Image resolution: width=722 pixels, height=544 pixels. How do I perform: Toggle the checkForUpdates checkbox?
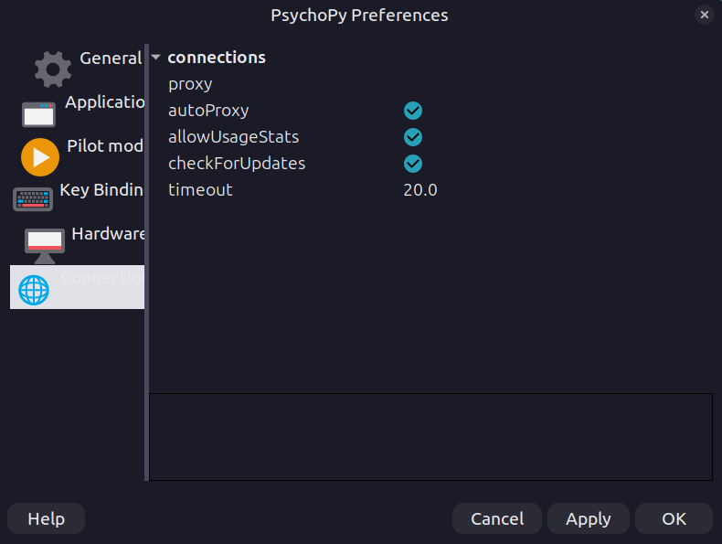click(413, 164)
